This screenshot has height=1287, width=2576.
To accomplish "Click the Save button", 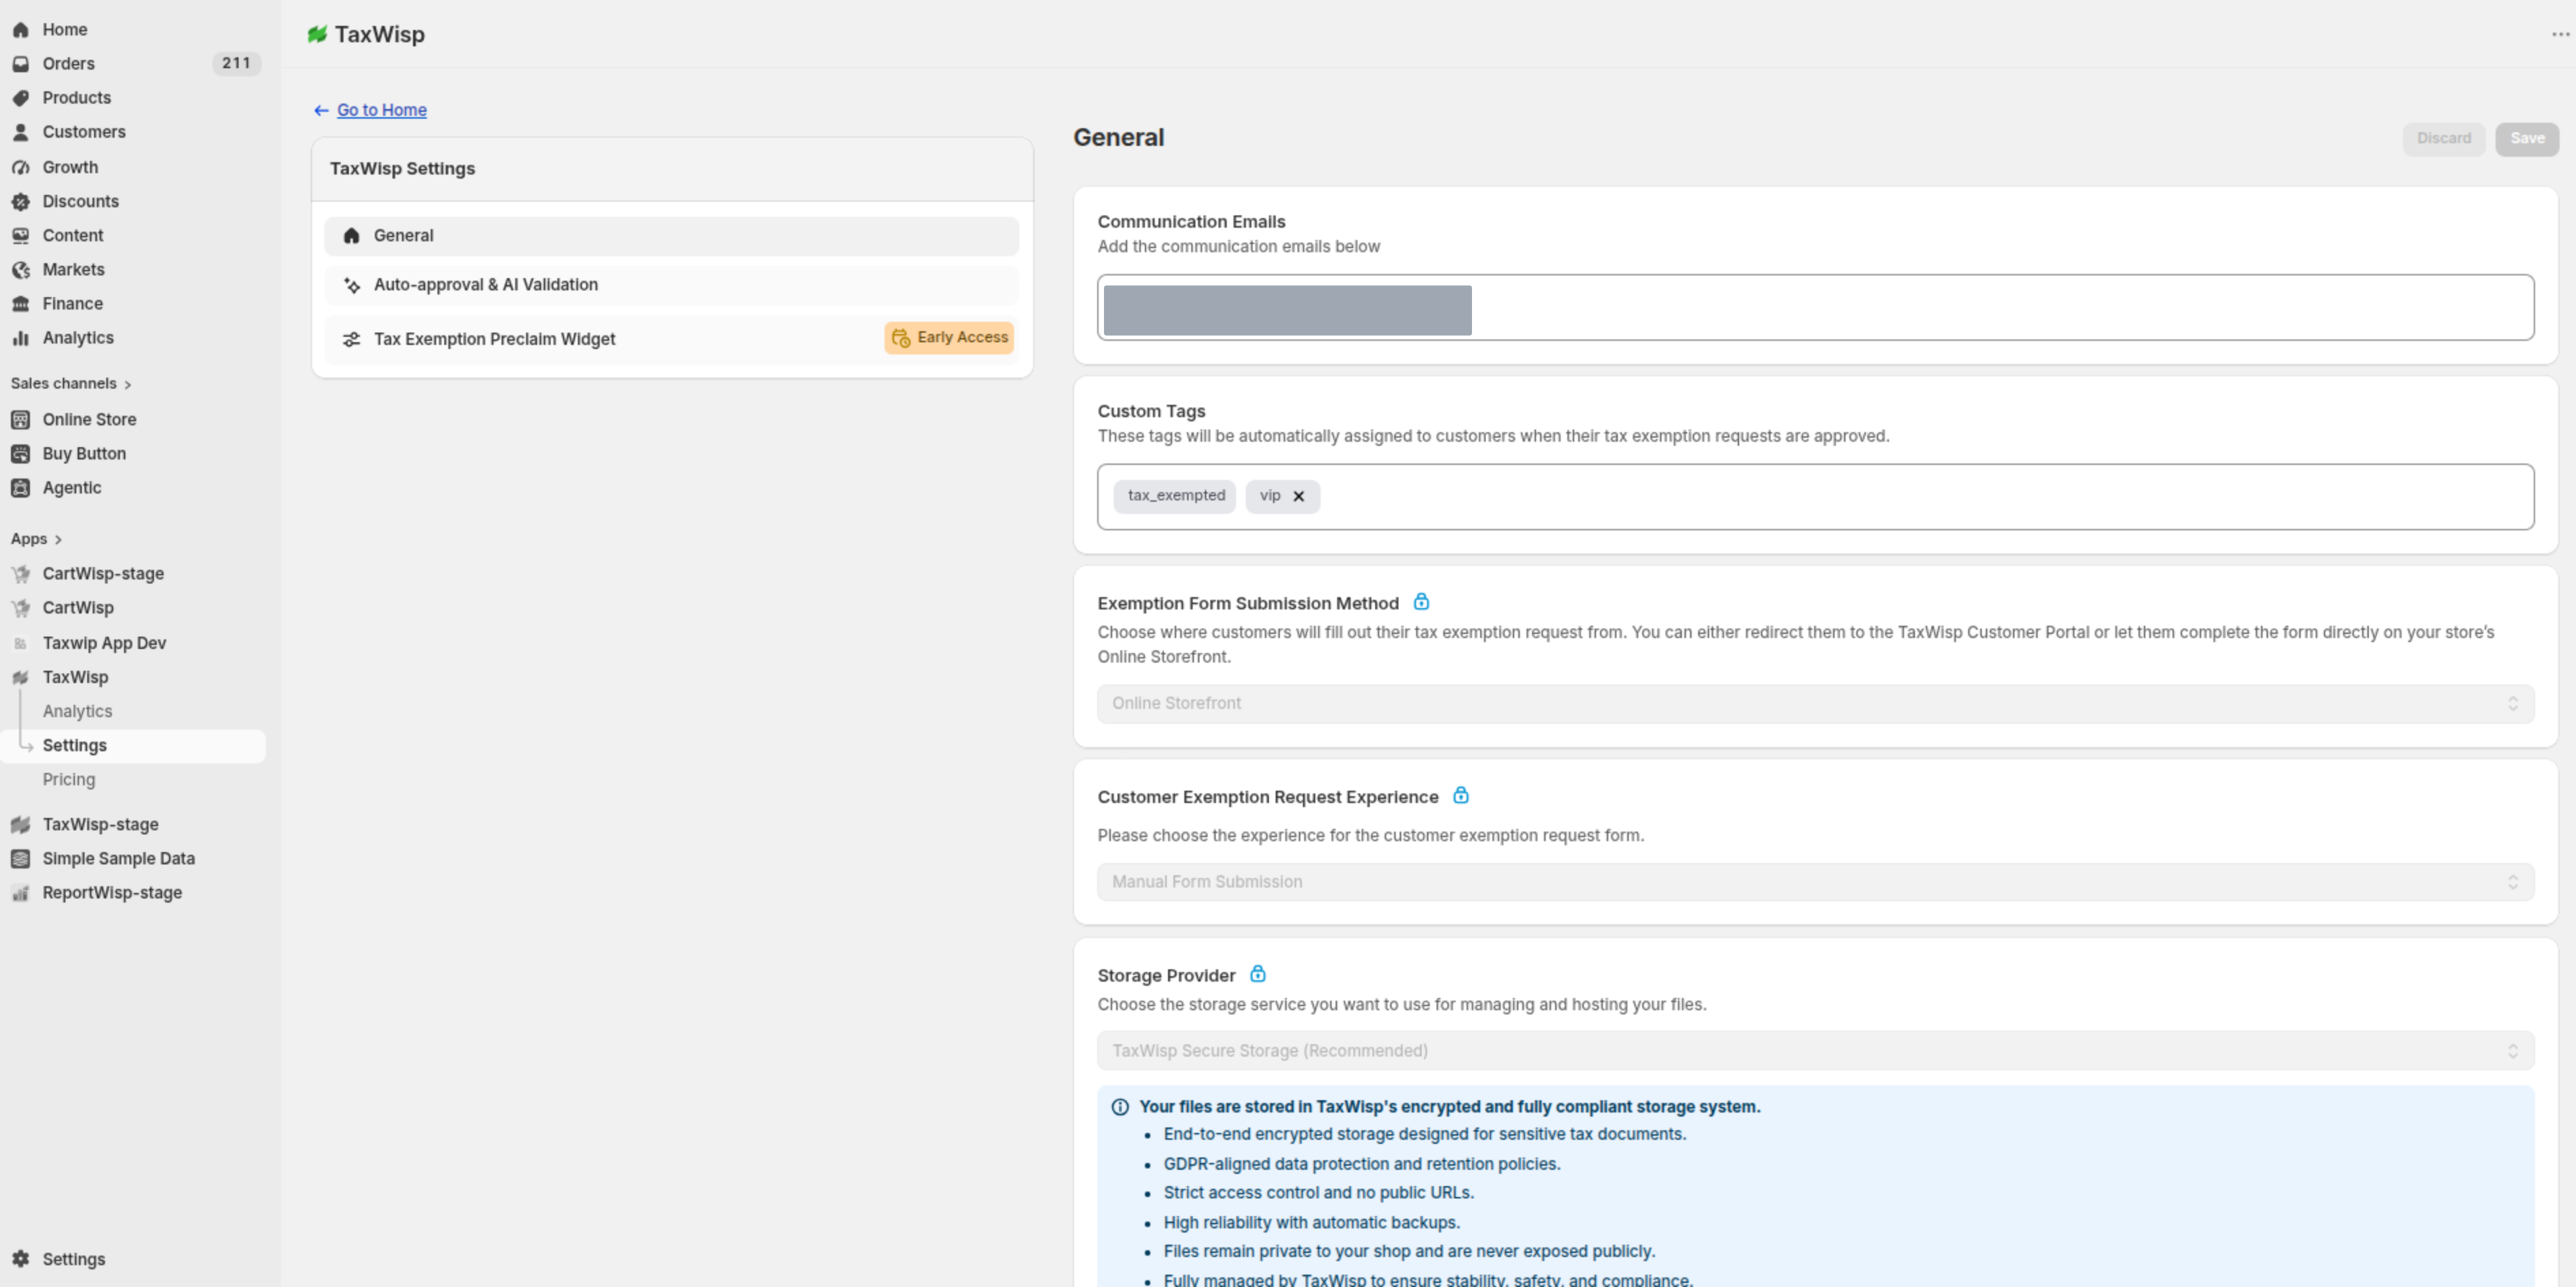I will 2527,139.
